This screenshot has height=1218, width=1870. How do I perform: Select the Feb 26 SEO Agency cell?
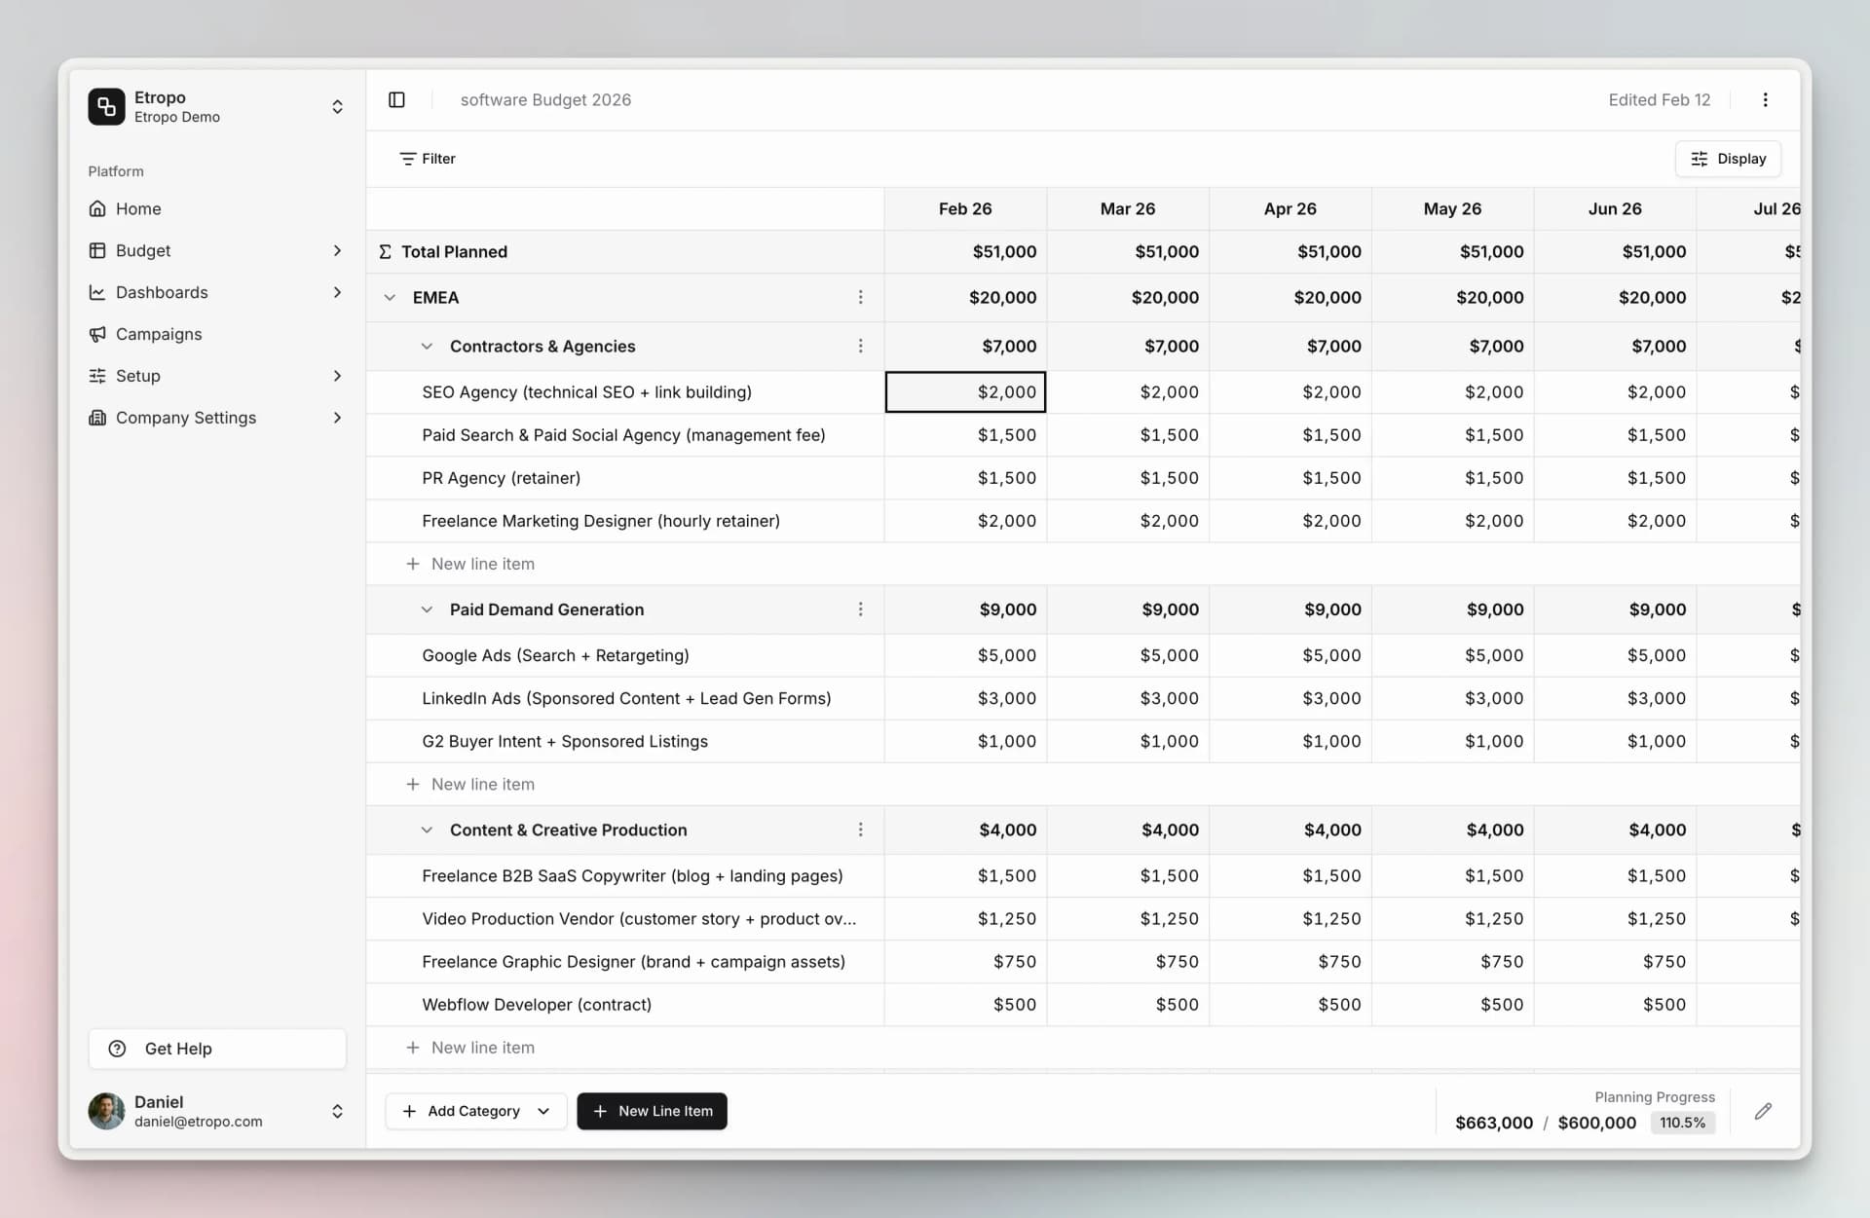[x=965, y=391]
